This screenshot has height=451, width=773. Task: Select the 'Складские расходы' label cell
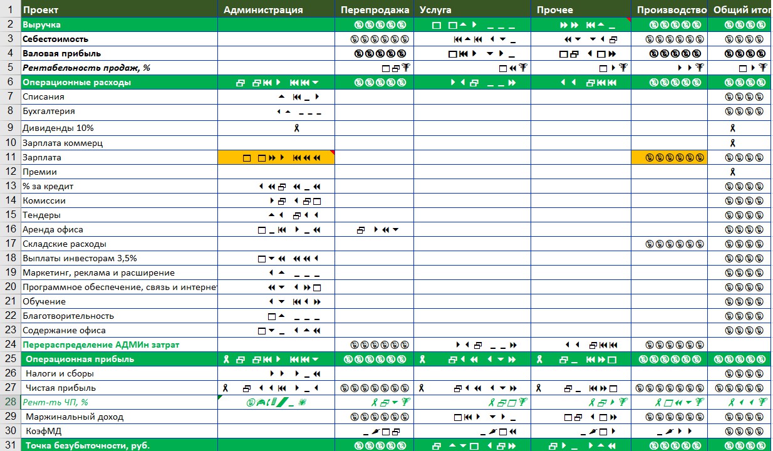pos(119,244)
